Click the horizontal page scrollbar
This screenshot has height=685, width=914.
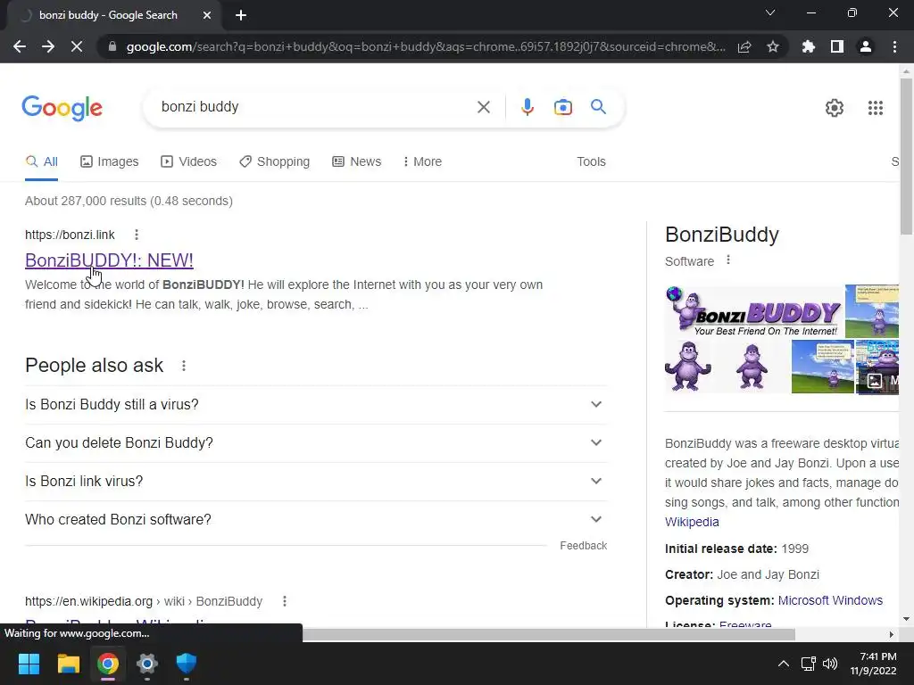coord(549,634)
